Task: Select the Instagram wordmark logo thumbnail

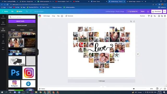Action: [x=14, y=84]
